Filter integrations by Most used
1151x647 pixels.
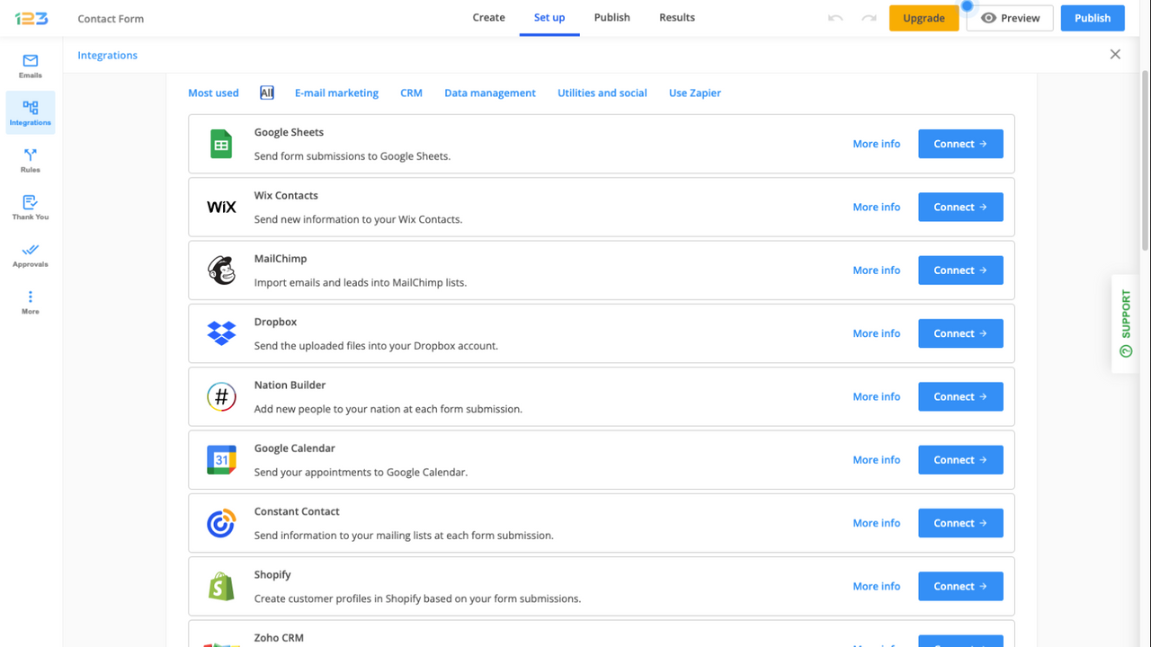click(213, 93)
